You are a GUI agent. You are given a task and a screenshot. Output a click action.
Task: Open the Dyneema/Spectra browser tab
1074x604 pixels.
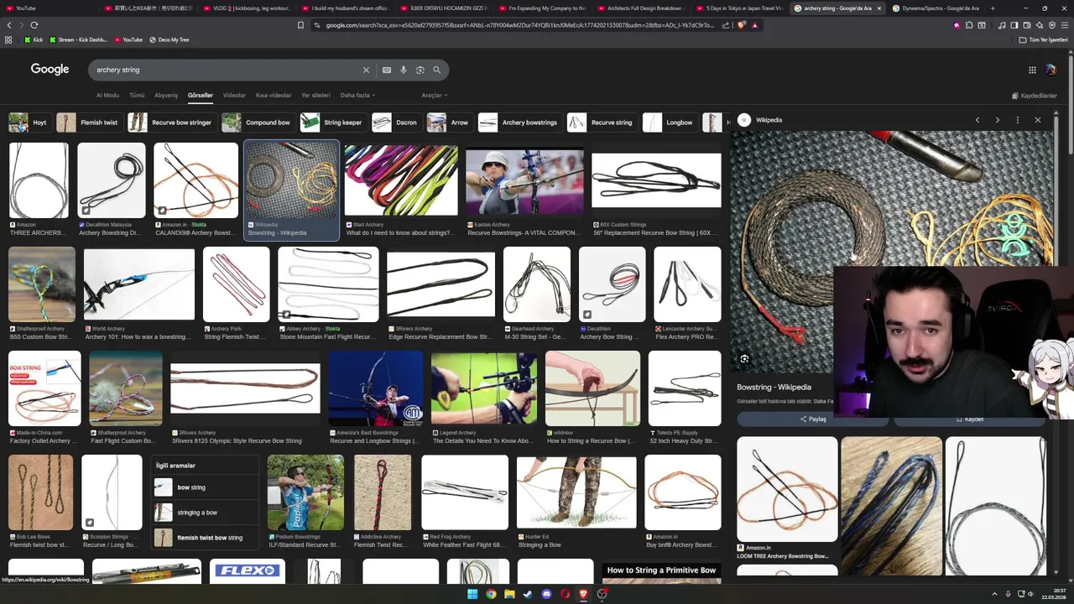pos(935,8)
